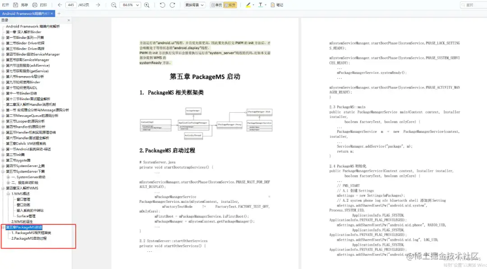Expand 第一节Binder系列—开篇 tree node
Viewport: 487px width, 269px height.
click(x=3, y=37)
